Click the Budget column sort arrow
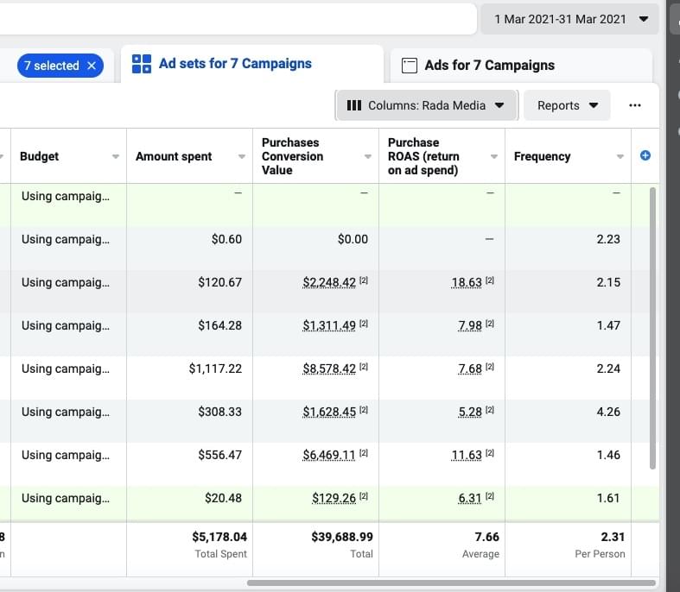The height and width of the screenshot is (592, 680). pos(116,157)
